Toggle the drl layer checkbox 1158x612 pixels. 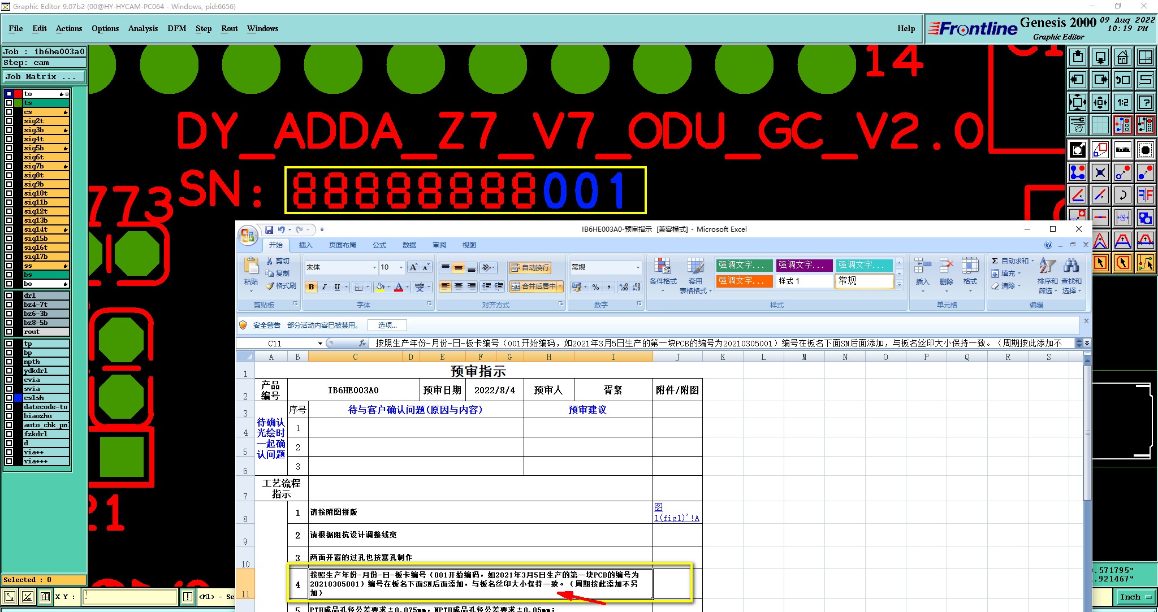9,296
